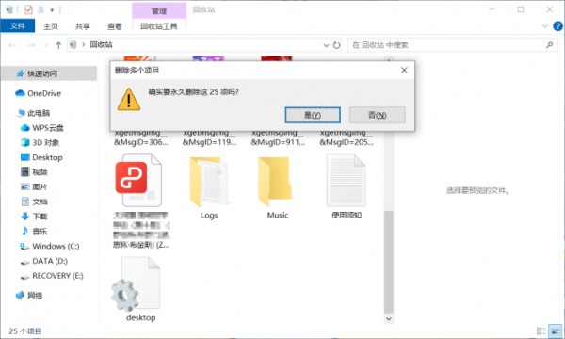Select file xgetmsgimg &MsgID=119...

tap(209, 137)
